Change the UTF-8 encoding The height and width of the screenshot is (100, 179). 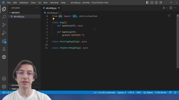131,92
